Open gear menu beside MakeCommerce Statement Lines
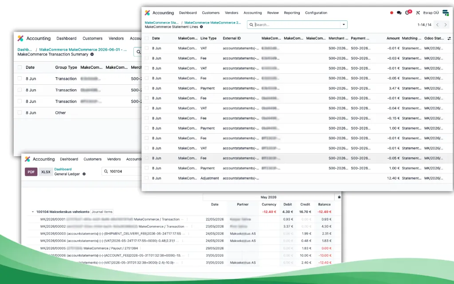The height and width of the screenshot is (284, 454). point(202,27)
